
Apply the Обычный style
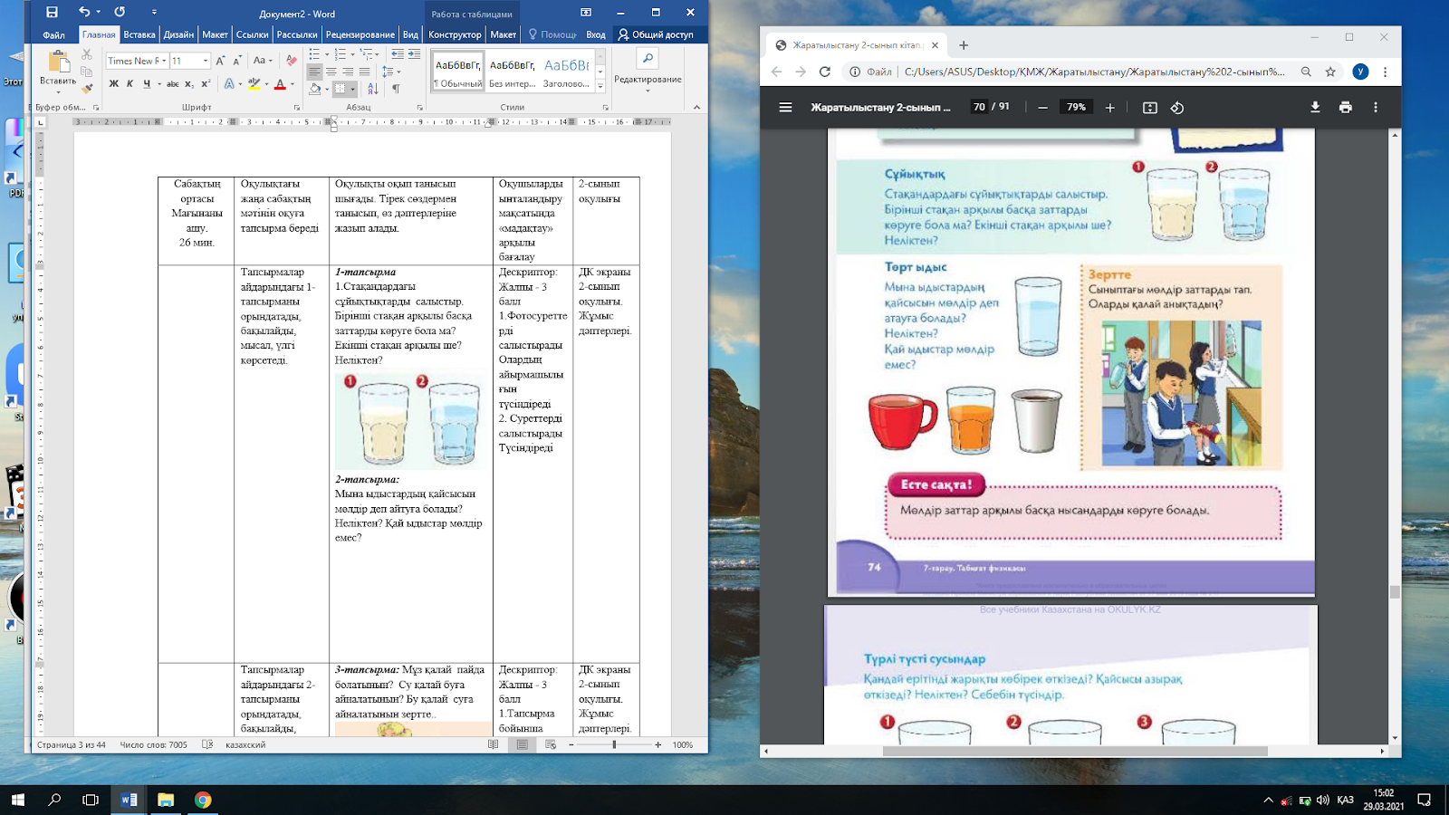tap(457, 72)
